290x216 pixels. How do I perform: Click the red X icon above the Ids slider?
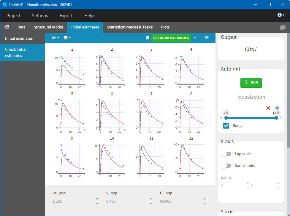tap(268, 108)
